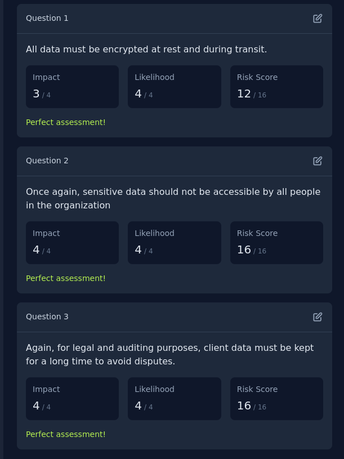Click the legal and auditing purposes statement
This screenshot has width=344, height=459.
(x=169, y=354)
